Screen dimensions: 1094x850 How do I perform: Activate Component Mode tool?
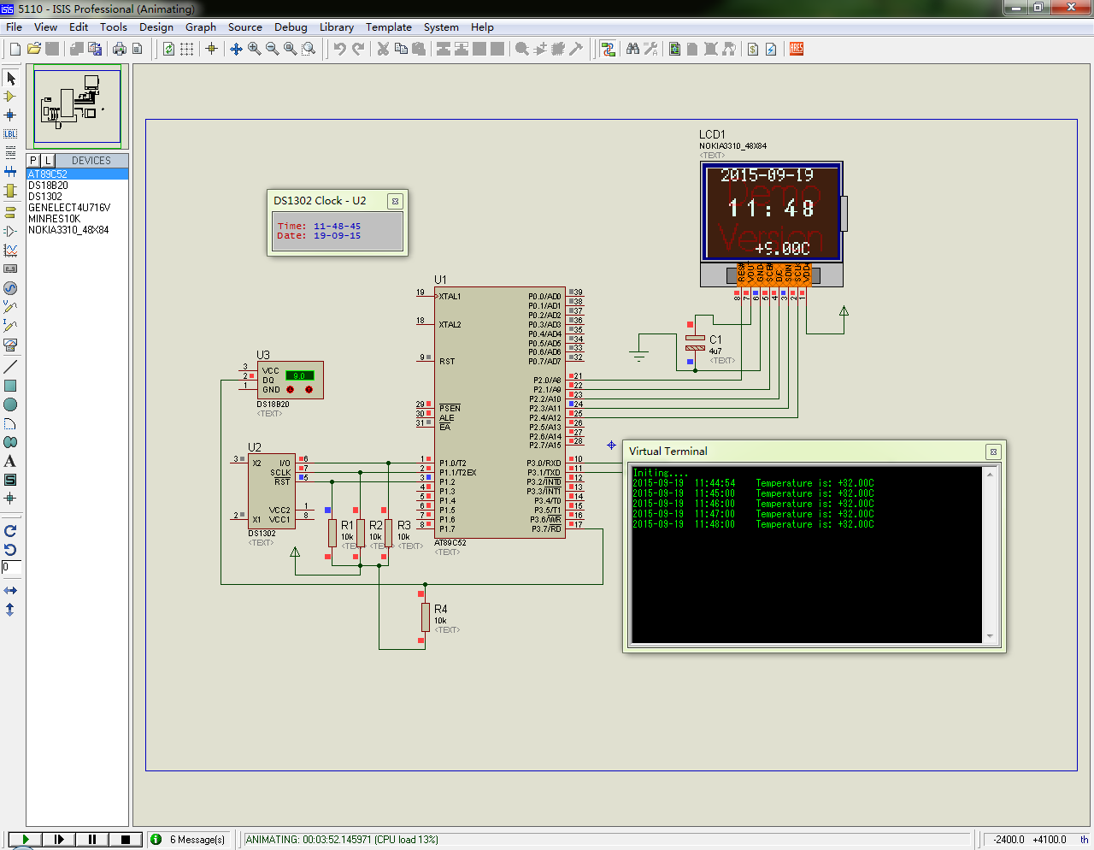(x=10, y=97)
